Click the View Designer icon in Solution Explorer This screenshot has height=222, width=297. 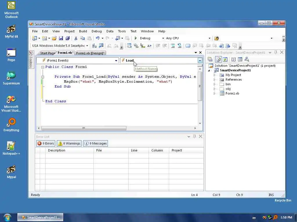point(240,60)
